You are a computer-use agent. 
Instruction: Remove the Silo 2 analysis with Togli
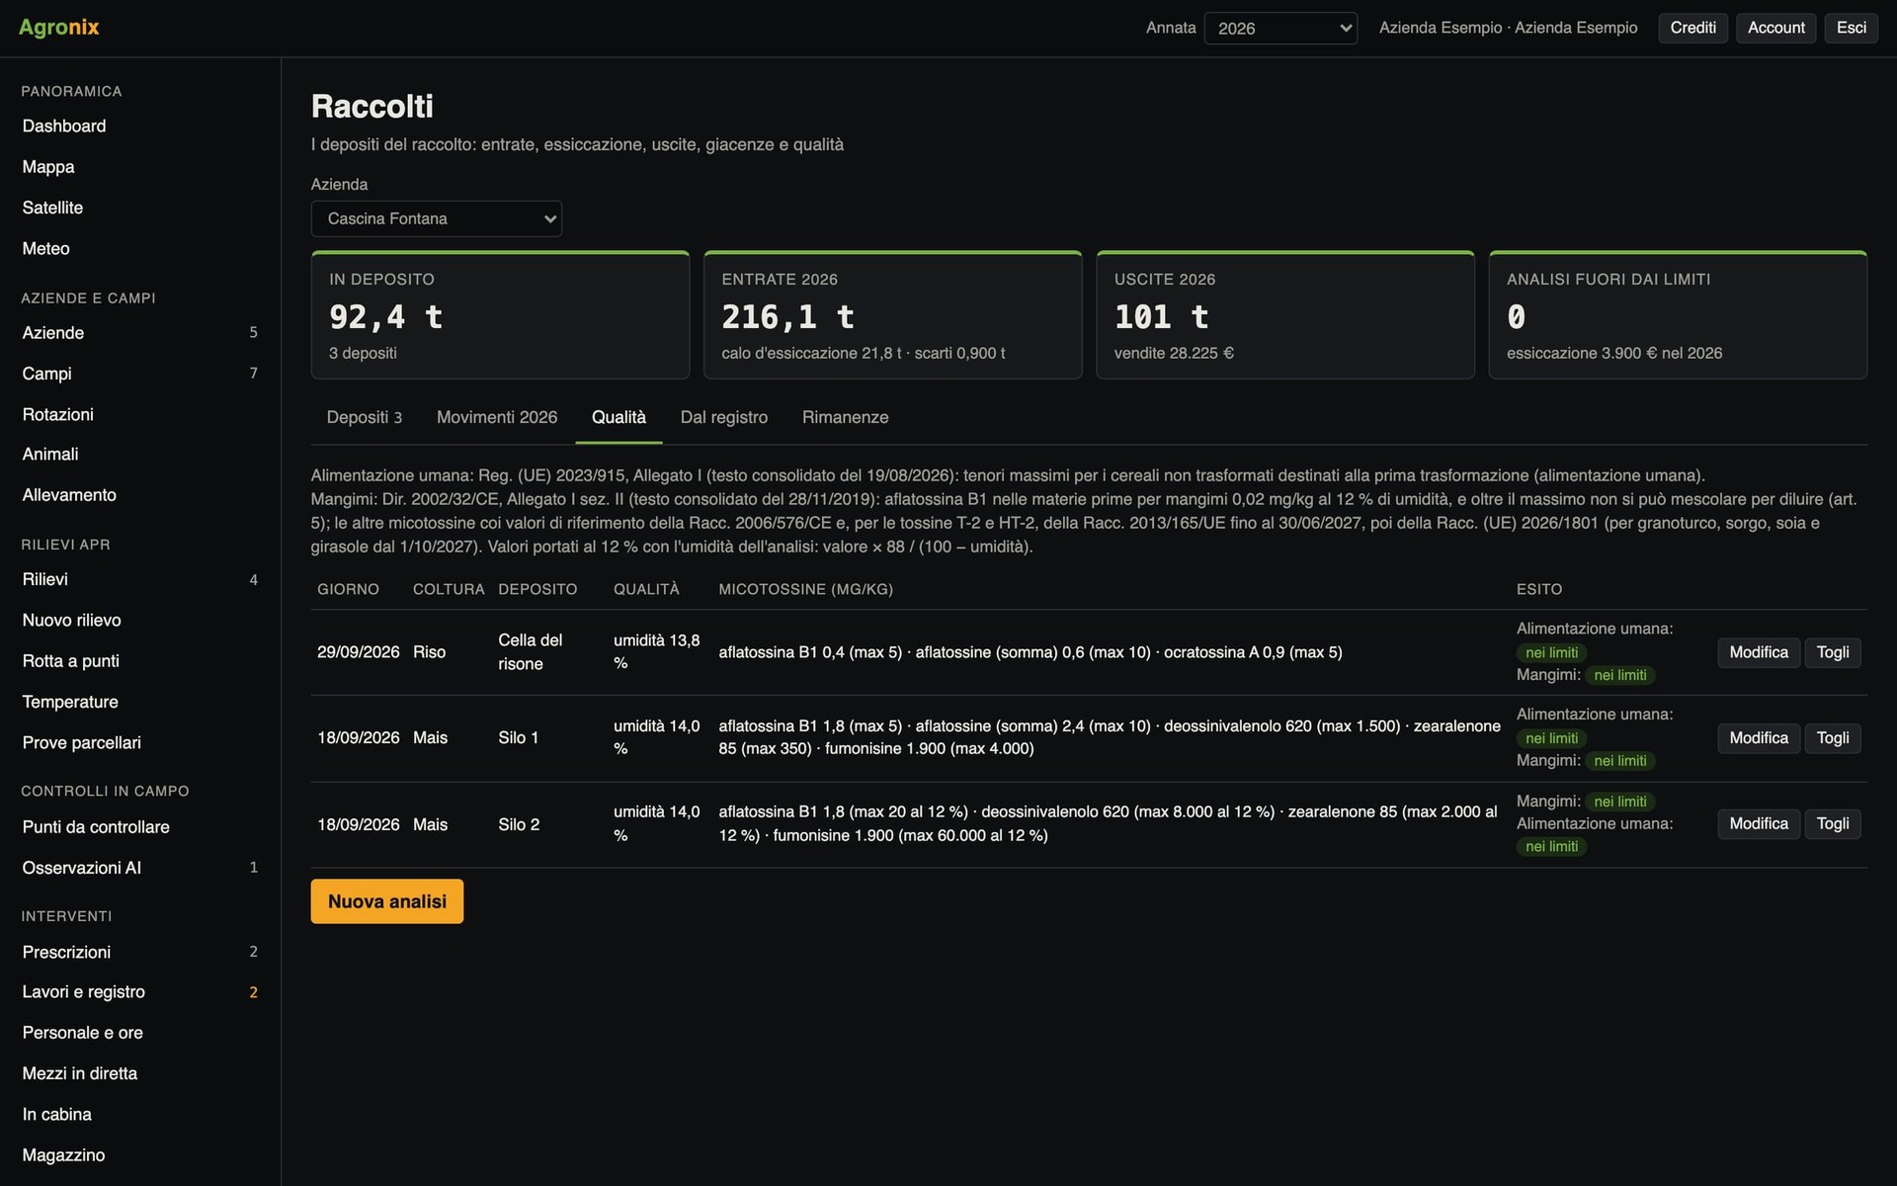(1832, 824)
